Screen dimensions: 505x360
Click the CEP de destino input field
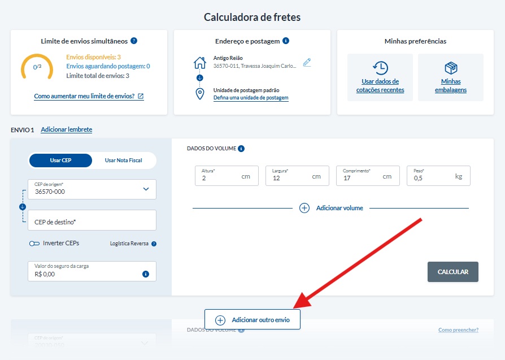coord(92,222)
